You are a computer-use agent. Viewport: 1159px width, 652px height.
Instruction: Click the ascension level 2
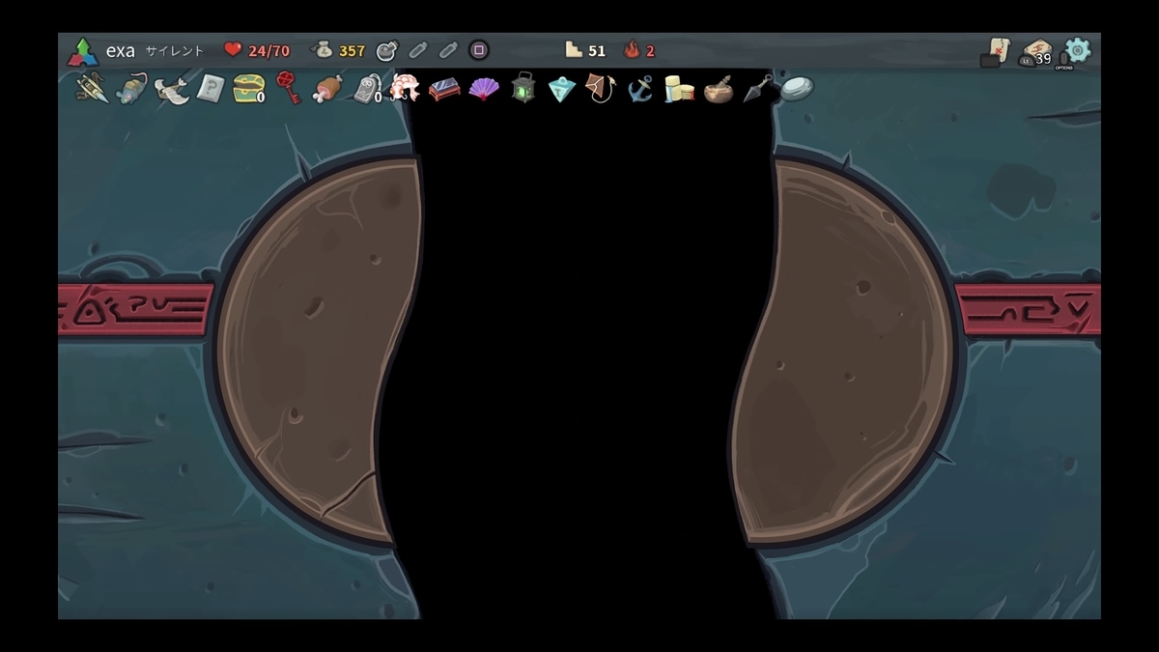pyautogui.click(x=650, y=51)
